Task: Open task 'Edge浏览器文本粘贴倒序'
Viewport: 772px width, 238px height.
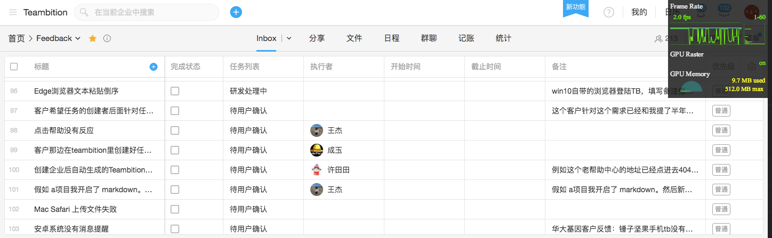Action: click(x=76, y=91)
